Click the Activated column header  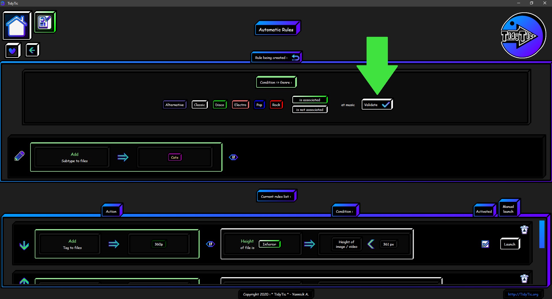484,210
